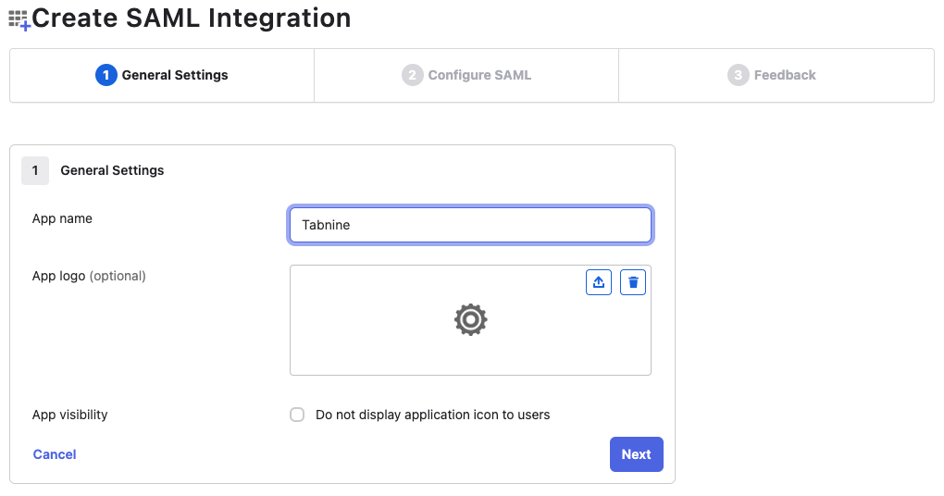Click the grey step 3 circle badge
The height and width of the screenshot is (496, 944).
(738, 75)
